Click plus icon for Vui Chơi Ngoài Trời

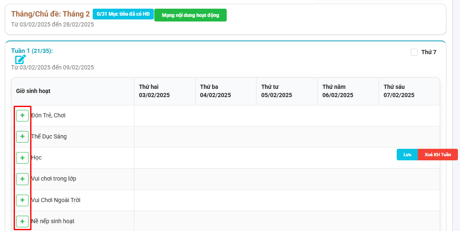pyautogui.click(x=22, y=200)
